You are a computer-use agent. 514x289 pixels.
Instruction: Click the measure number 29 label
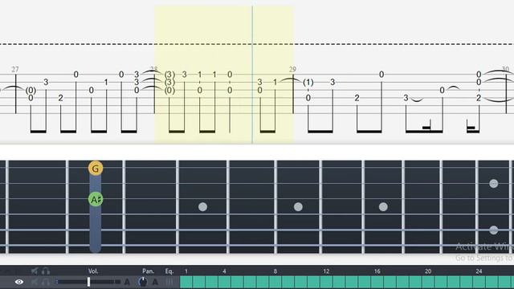(292, 69)
